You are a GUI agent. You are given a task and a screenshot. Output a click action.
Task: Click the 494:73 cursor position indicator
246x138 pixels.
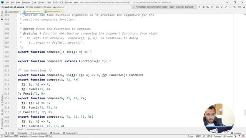click(x=198, y=136)
